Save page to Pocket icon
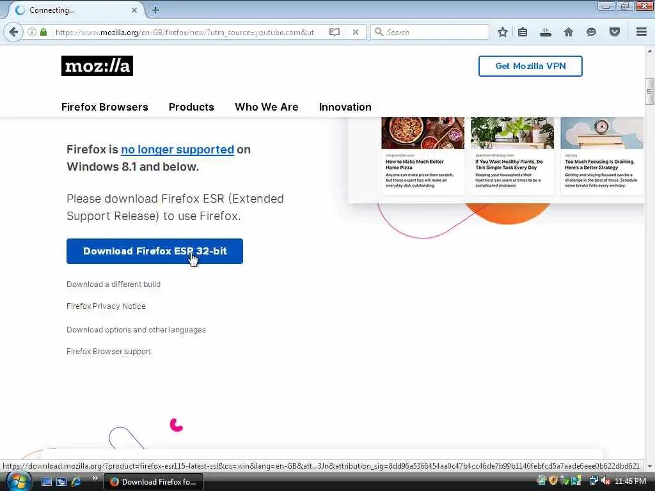Screen dimensions: 655x491 [615, 32]
